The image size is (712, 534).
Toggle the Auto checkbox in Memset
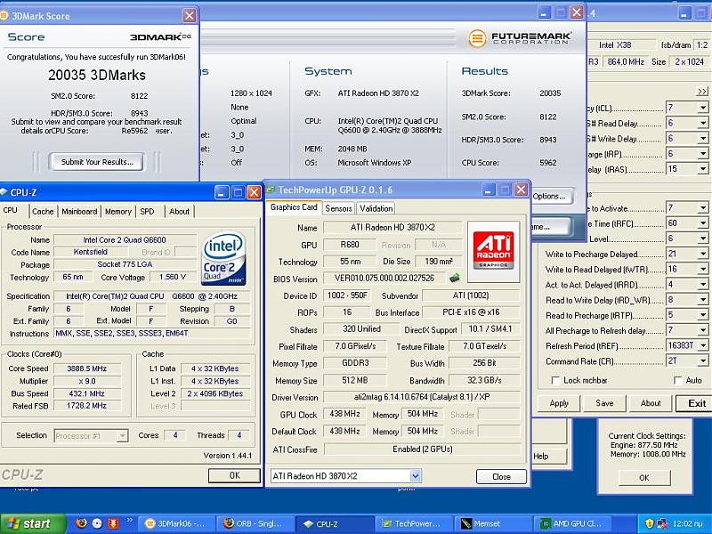677,381
